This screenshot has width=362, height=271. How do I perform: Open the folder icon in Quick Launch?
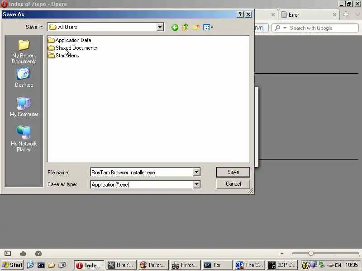point(52,265)
